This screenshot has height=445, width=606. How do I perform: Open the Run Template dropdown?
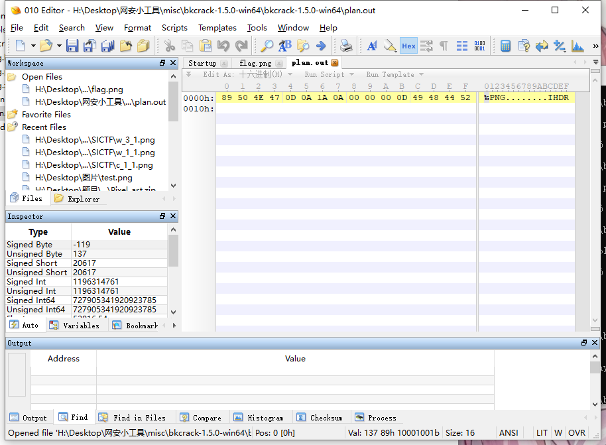pos(394,74)
